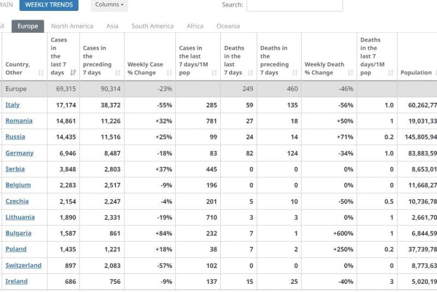Open the Romania country link
The height and width of the screenshot is (292, 437).
click(19, 121)
